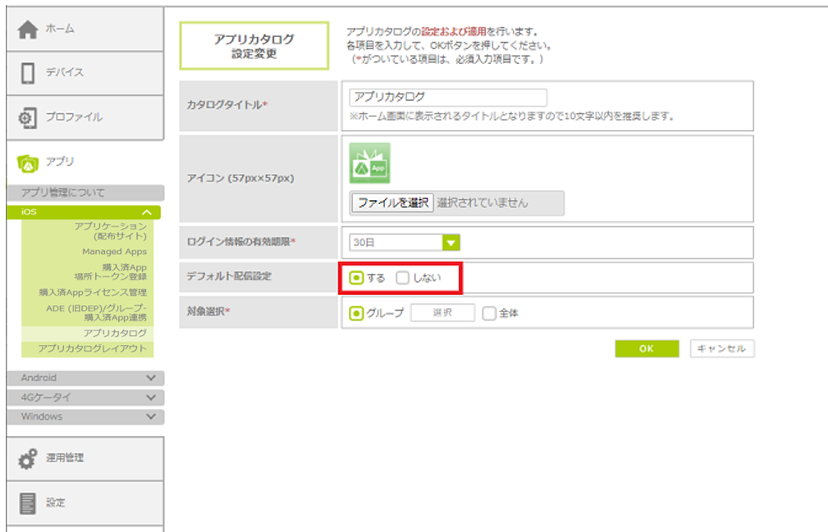Click the カタログタイトル text field
This screenshot has height=532, width=828.
point(447,97)
